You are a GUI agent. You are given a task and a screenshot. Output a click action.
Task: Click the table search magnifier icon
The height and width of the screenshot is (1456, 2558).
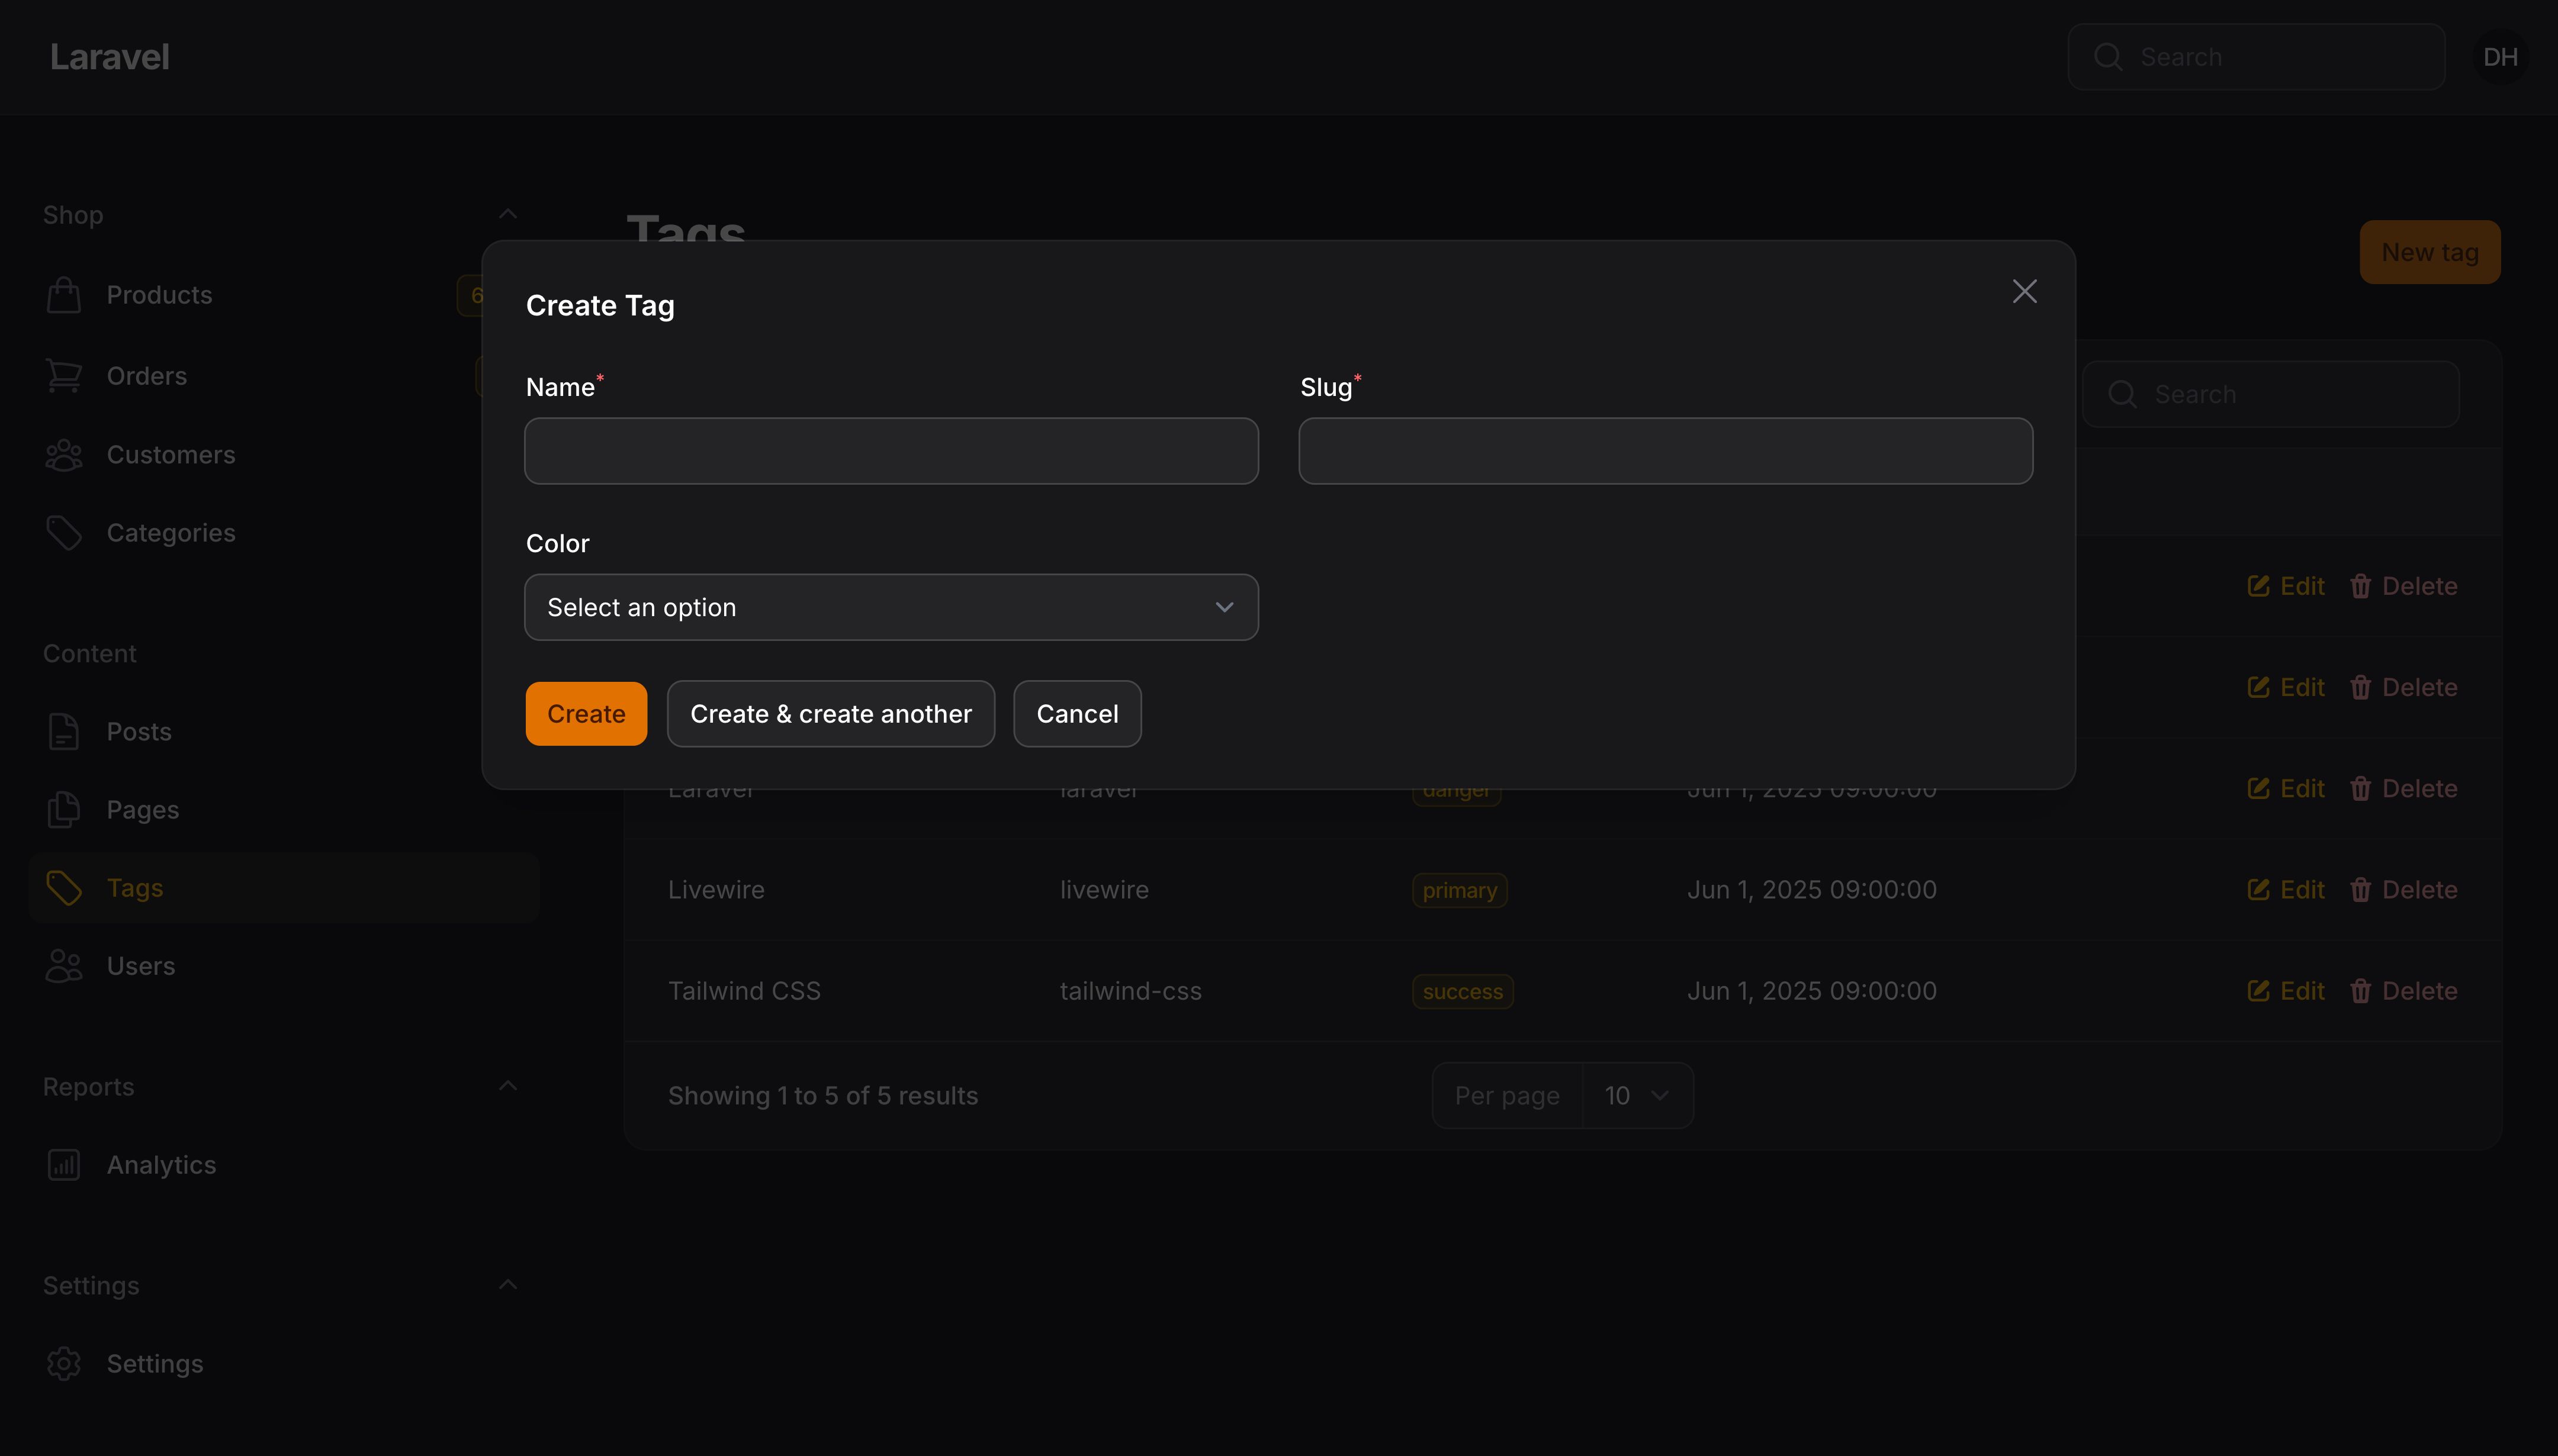coord(2122,394)
